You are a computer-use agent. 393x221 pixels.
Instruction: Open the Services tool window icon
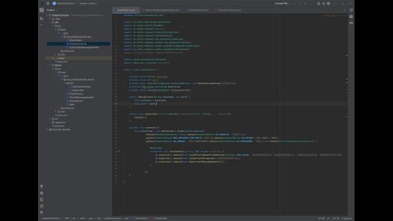(x=42, y=193)
